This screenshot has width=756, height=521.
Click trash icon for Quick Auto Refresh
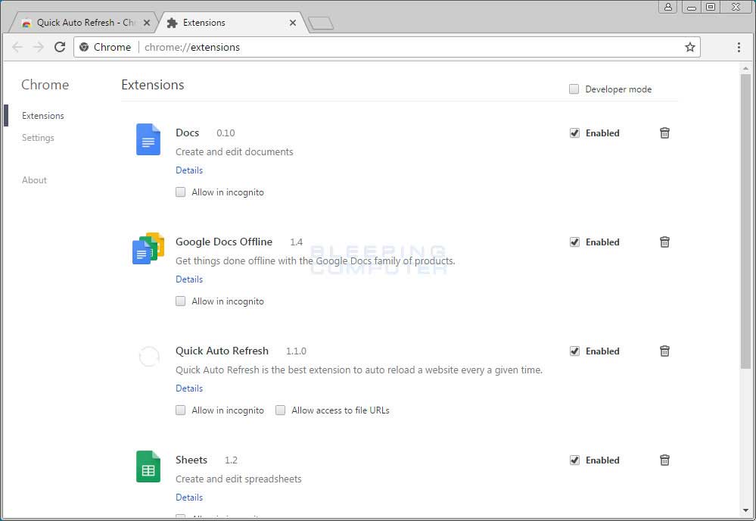pyautogui.click(x=664, y=351)
